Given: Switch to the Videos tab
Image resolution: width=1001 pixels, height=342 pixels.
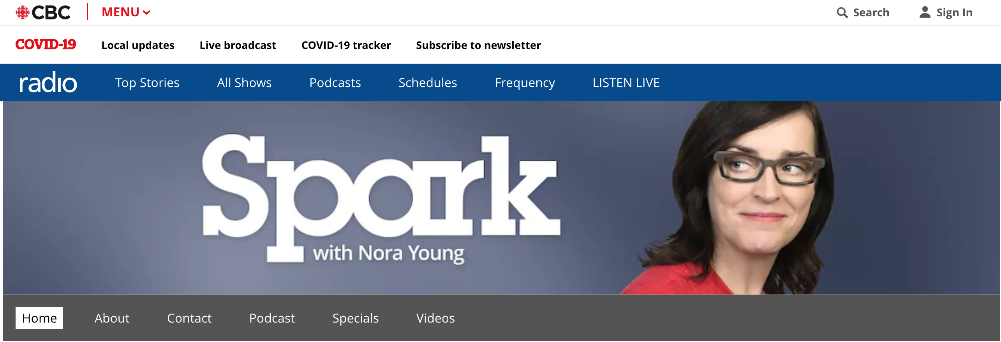Looking at the screenshot, I should point(435,318).
